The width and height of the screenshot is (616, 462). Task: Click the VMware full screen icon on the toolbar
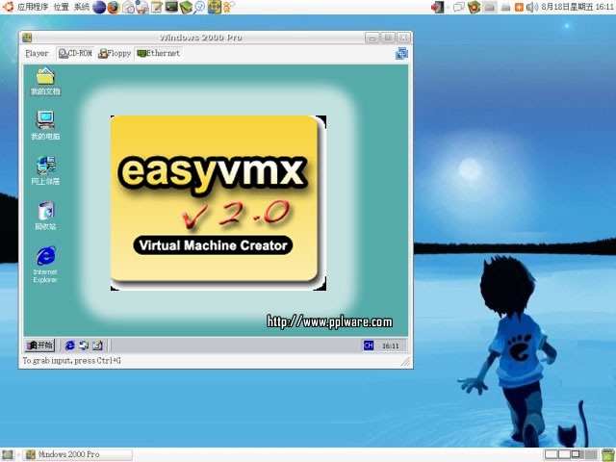pos(401,53)
